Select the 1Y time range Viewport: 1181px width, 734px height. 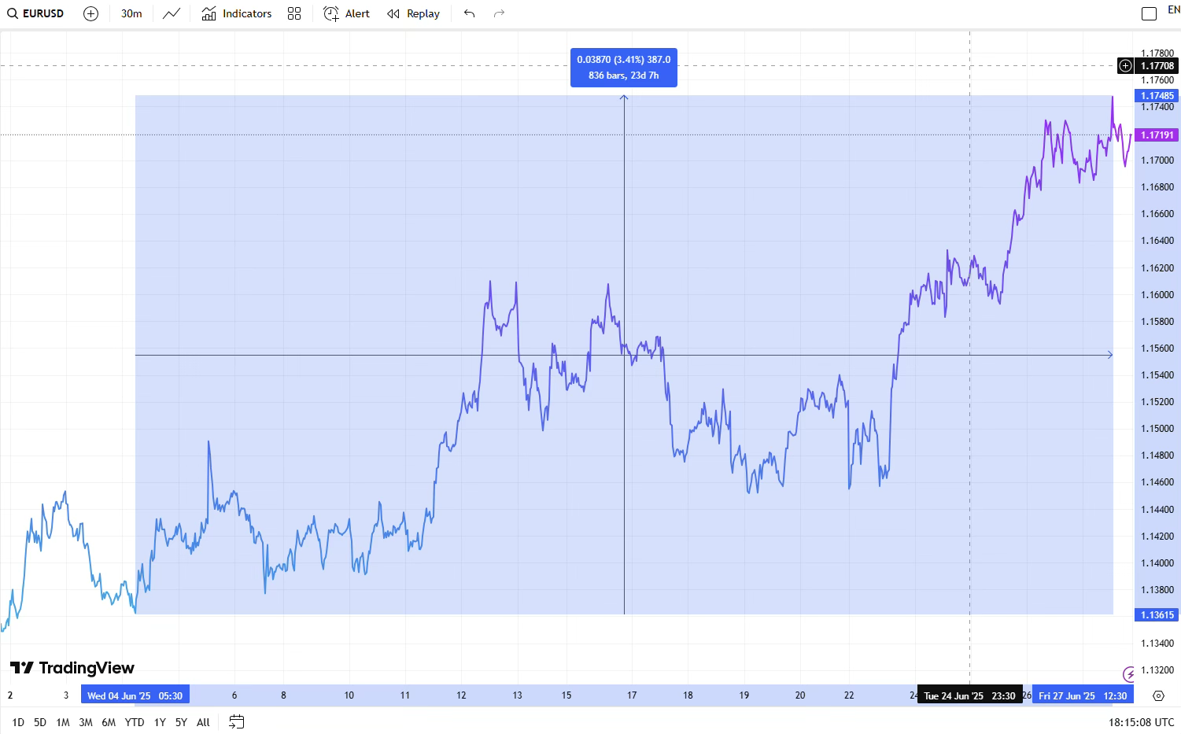click(x=160, y=722)
